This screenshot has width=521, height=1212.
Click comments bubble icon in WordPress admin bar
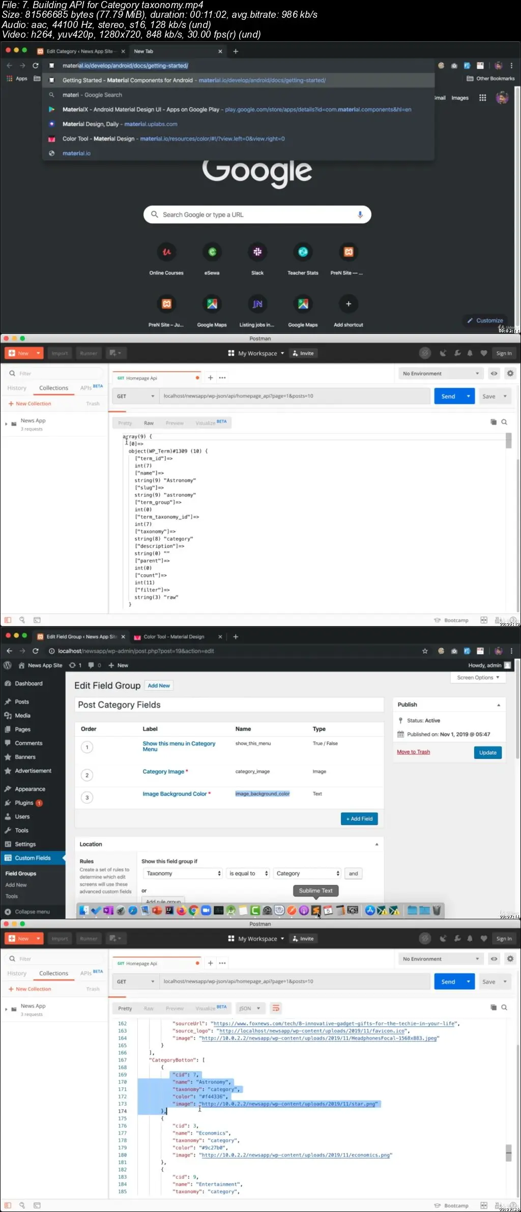91,665
